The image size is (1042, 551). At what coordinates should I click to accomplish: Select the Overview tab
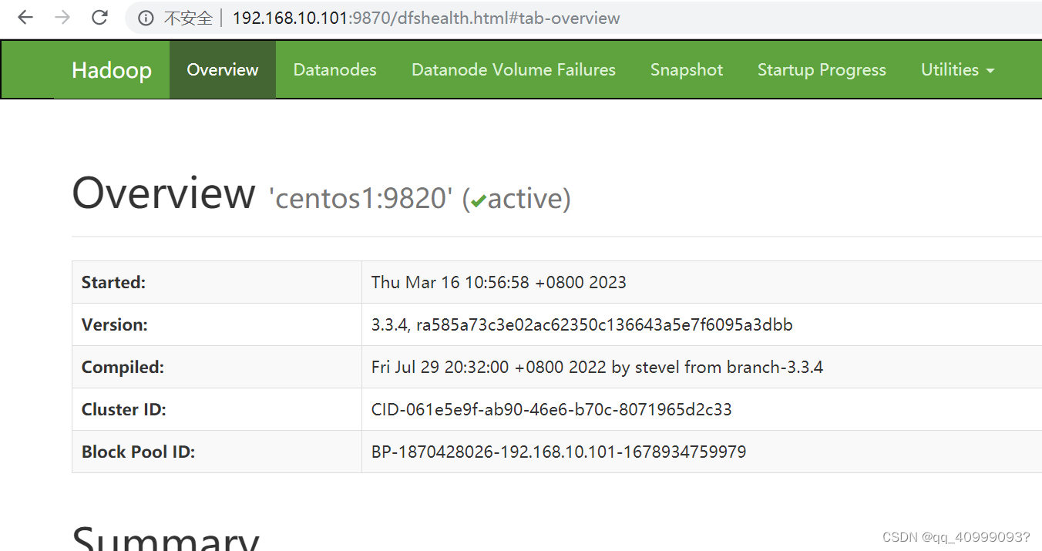[x=222, y=69]
